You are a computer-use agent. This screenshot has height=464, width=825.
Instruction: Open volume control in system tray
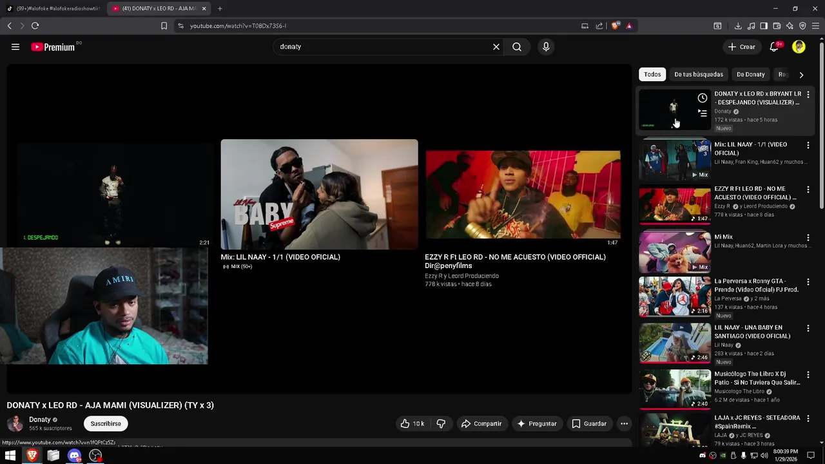coord(764,456)
